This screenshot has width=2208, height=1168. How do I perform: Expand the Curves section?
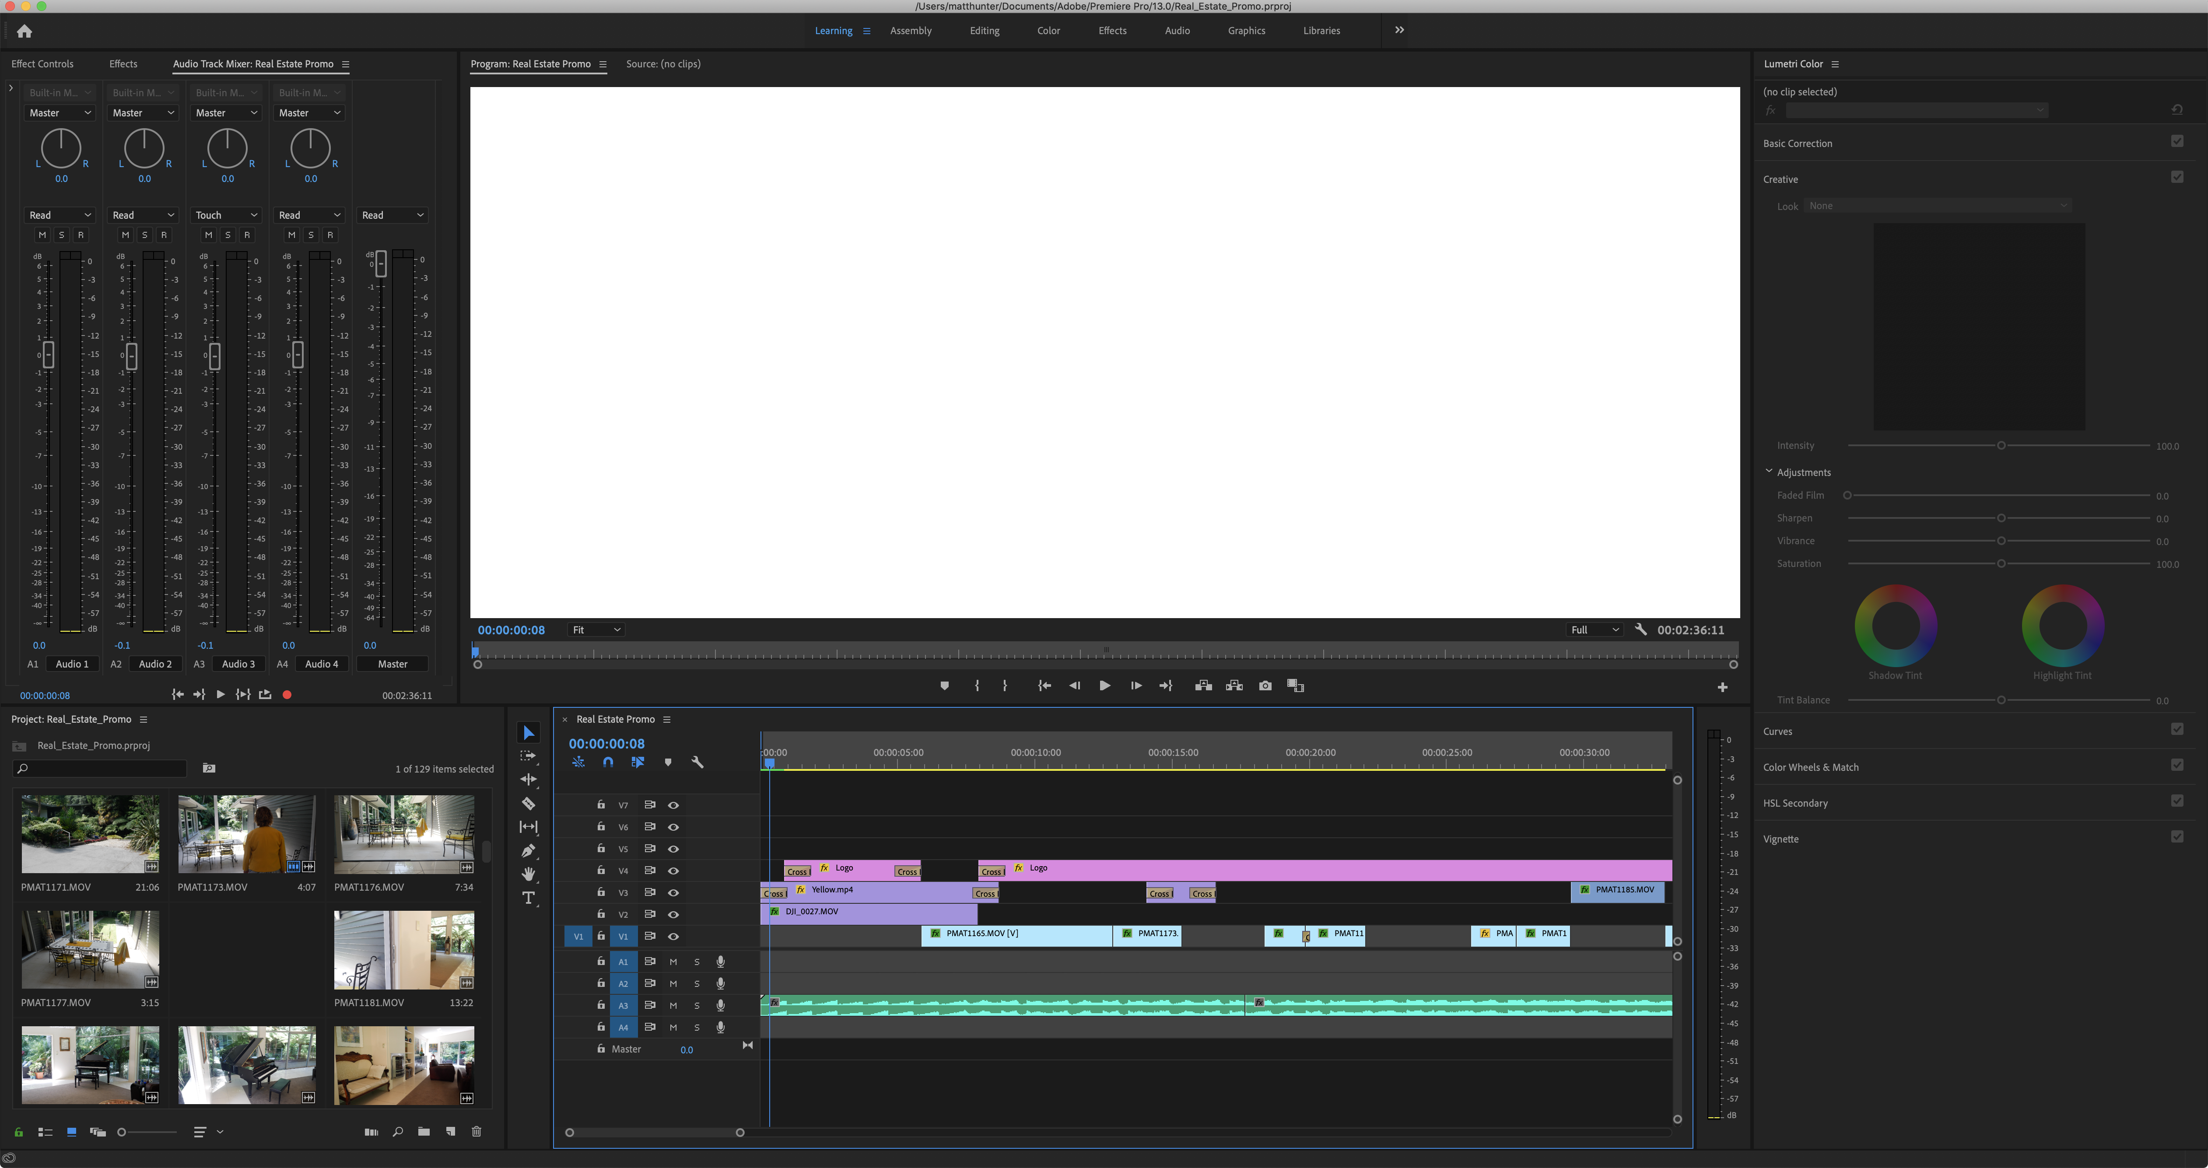[1778, 731]
